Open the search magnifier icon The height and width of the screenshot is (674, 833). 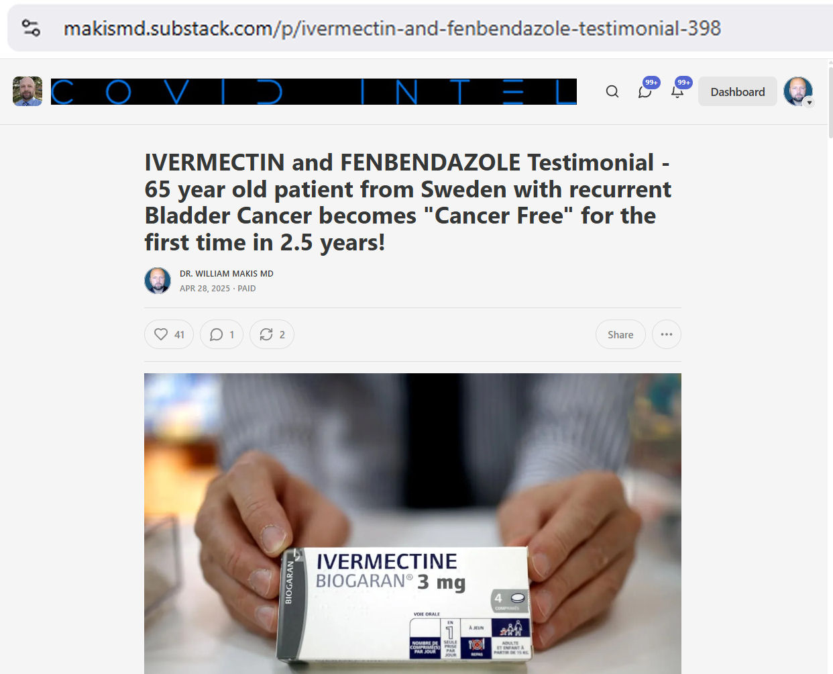tap(612, 91)
